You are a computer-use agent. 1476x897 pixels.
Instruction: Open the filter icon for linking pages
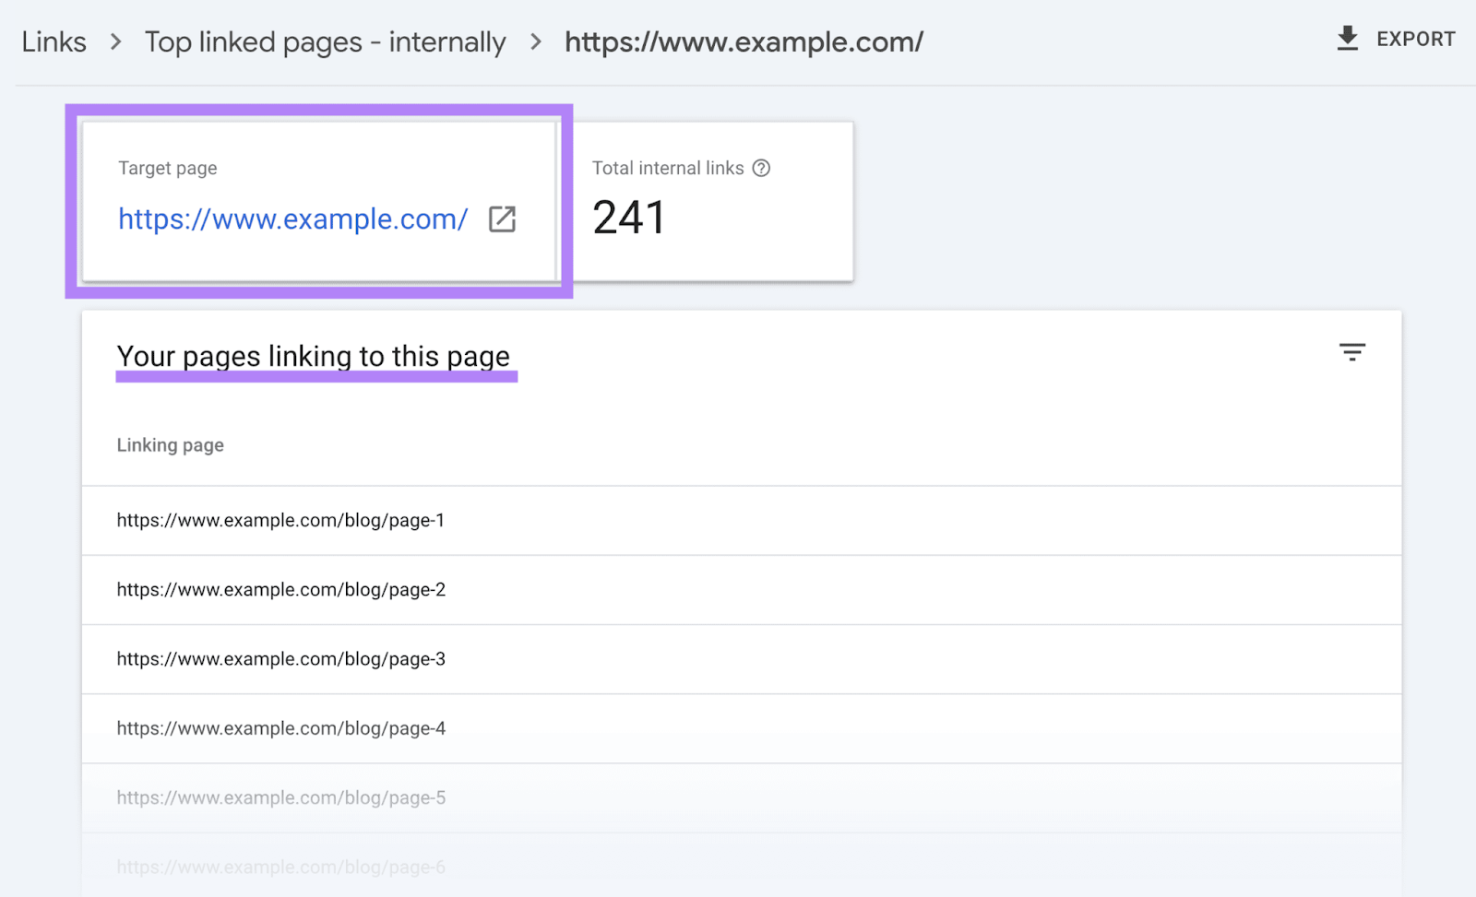click(1351, 351)
